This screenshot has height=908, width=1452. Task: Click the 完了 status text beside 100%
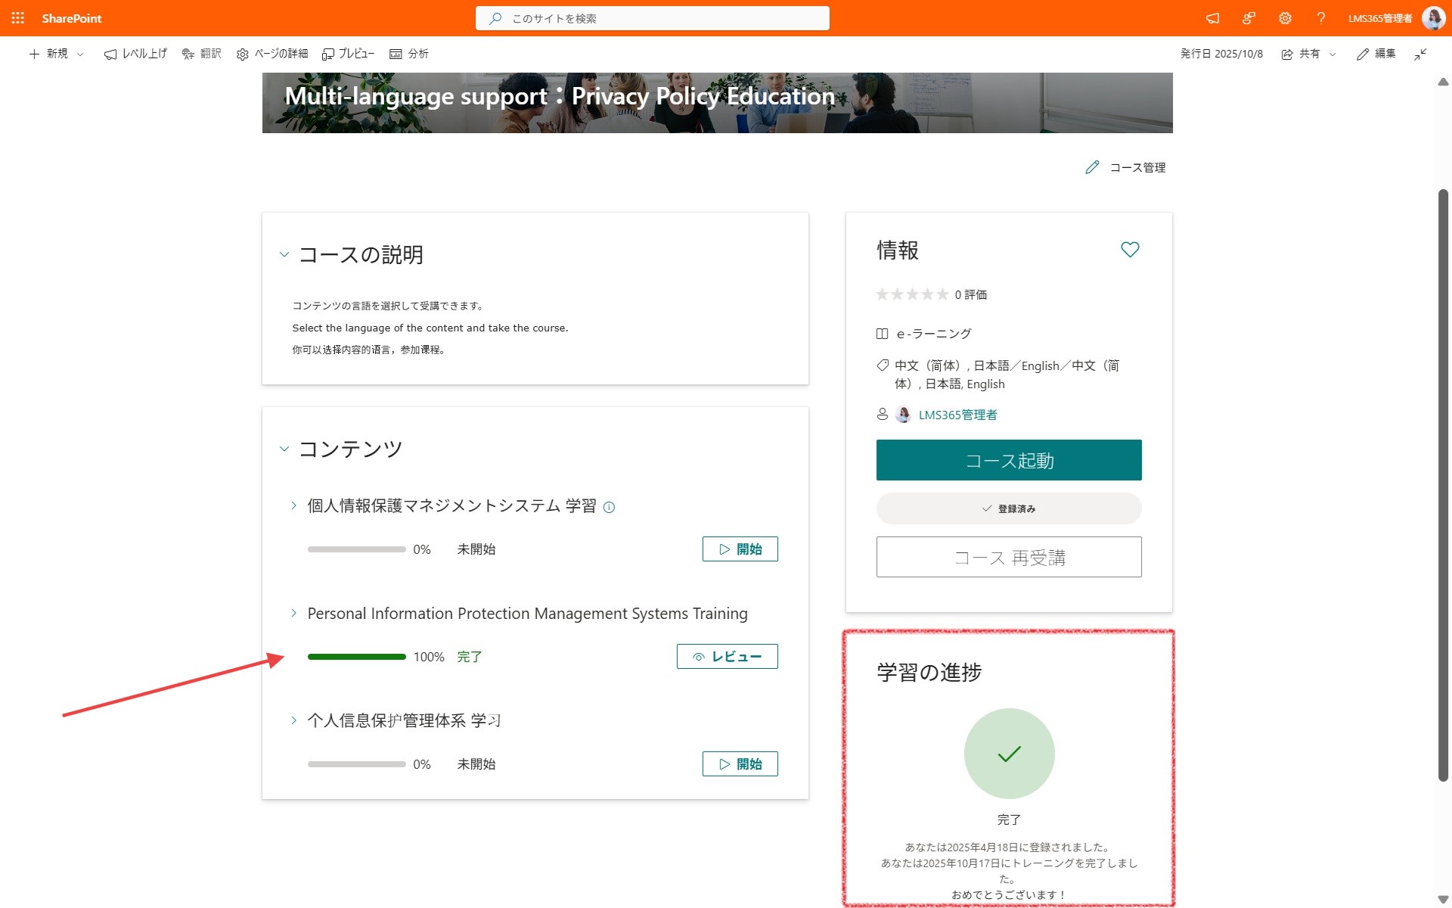click(470, 657)
